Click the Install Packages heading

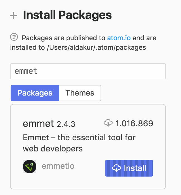pos(67,15)
